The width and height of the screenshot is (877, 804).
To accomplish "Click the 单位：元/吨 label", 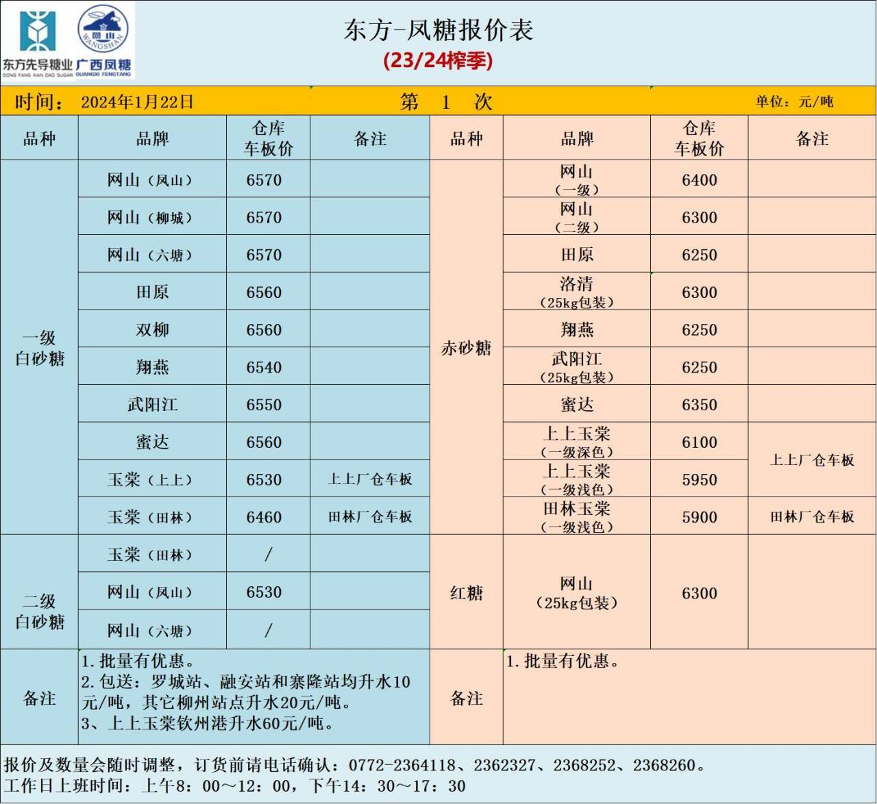I will pyautogui.click(x=794, y=102).
